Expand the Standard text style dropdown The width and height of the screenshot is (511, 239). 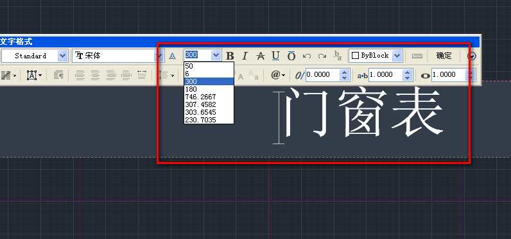pyautogui.click(x=62, y=56)
